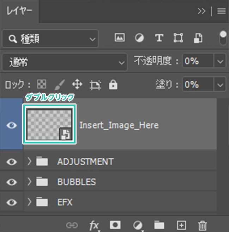Image resolution: width=229 pixels, height=232 pixels.
Task: Create new fill or adjustment layer
Action: click(138, 225)
